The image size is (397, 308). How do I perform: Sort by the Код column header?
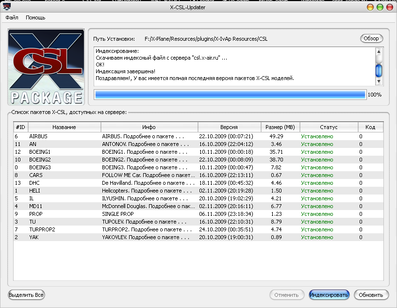pos(370,127)
